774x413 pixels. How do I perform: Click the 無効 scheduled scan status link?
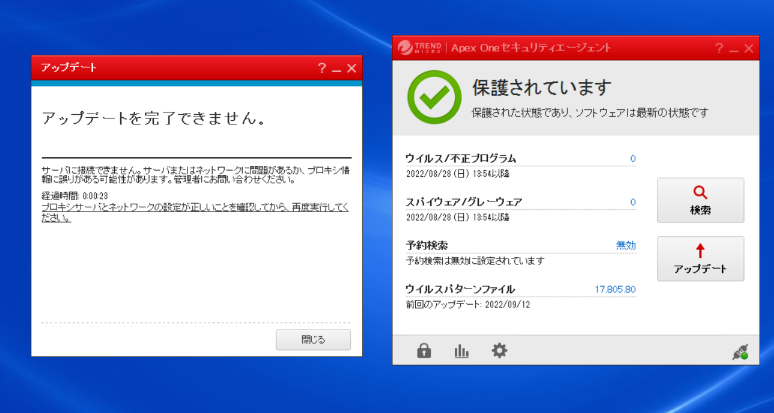pos(627,245)
